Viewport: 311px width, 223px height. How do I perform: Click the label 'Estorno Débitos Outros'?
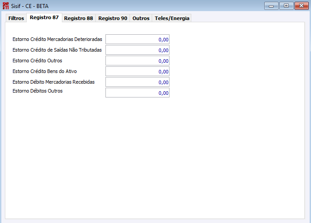coord(37,91)
